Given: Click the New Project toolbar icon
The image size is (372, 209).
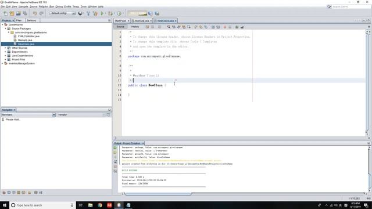Looking at the screenshot, I should pos(12,13).
